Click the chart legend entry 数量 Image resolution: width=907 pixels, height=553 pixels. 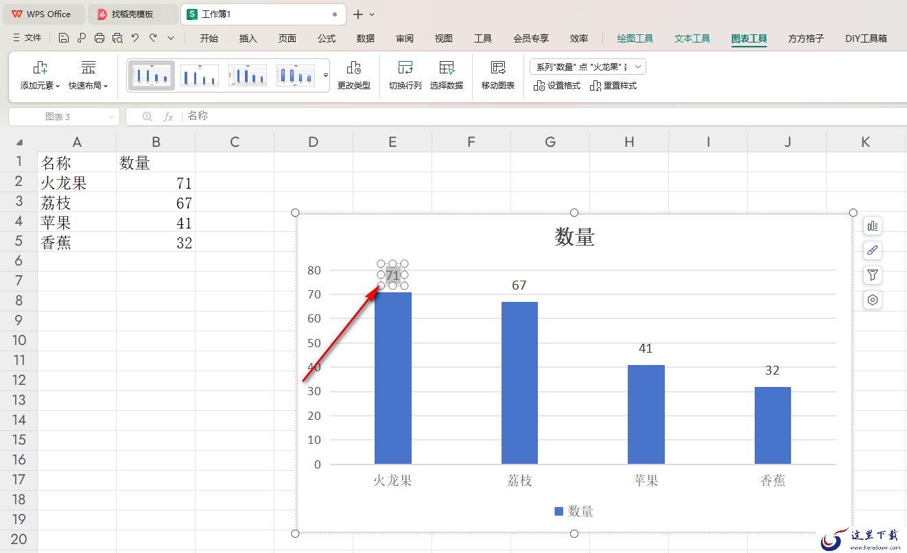coord(574,511)
